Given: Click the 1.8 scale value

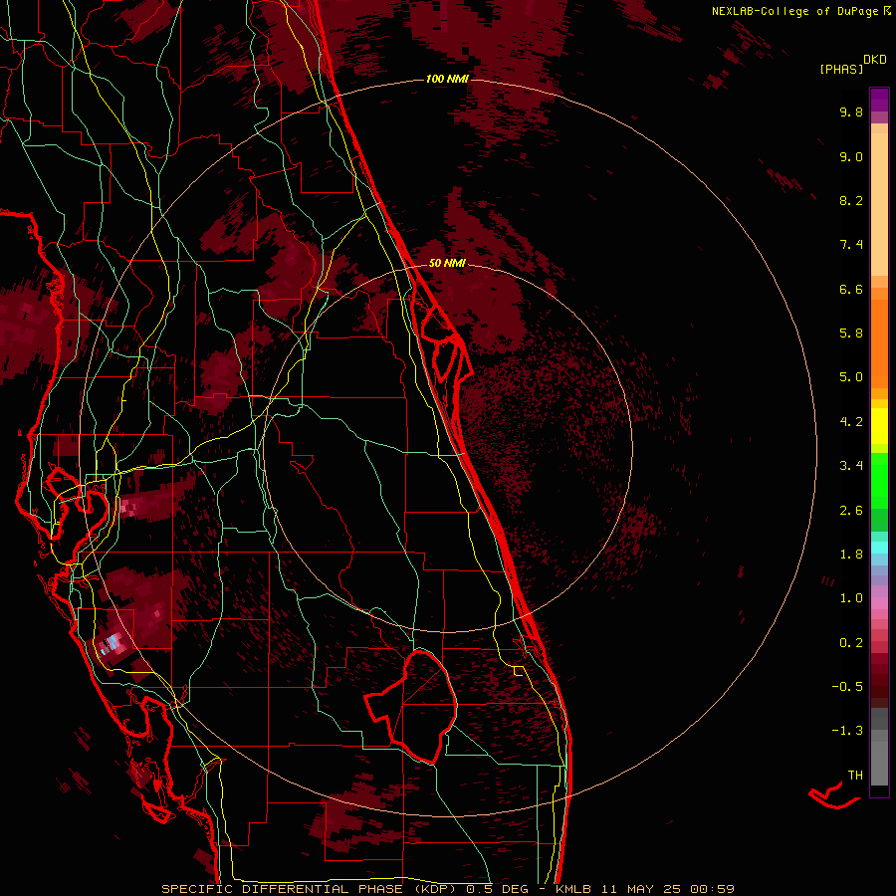Looking at the screenshot, I should point(851,555).
